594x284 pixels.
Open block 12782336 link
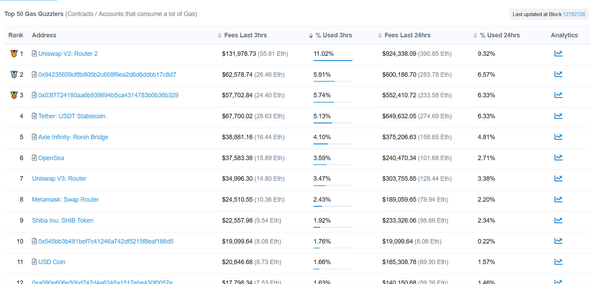pos(574,14)
